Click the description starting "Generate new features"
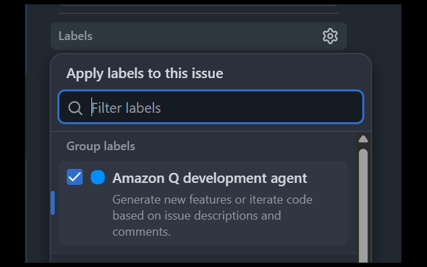 [x=211, y=200]
